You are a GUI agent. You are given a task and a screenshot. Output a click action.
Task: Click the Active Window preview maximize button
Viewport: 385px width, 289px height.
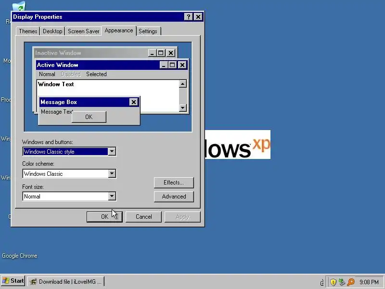(x=172, y=65)
